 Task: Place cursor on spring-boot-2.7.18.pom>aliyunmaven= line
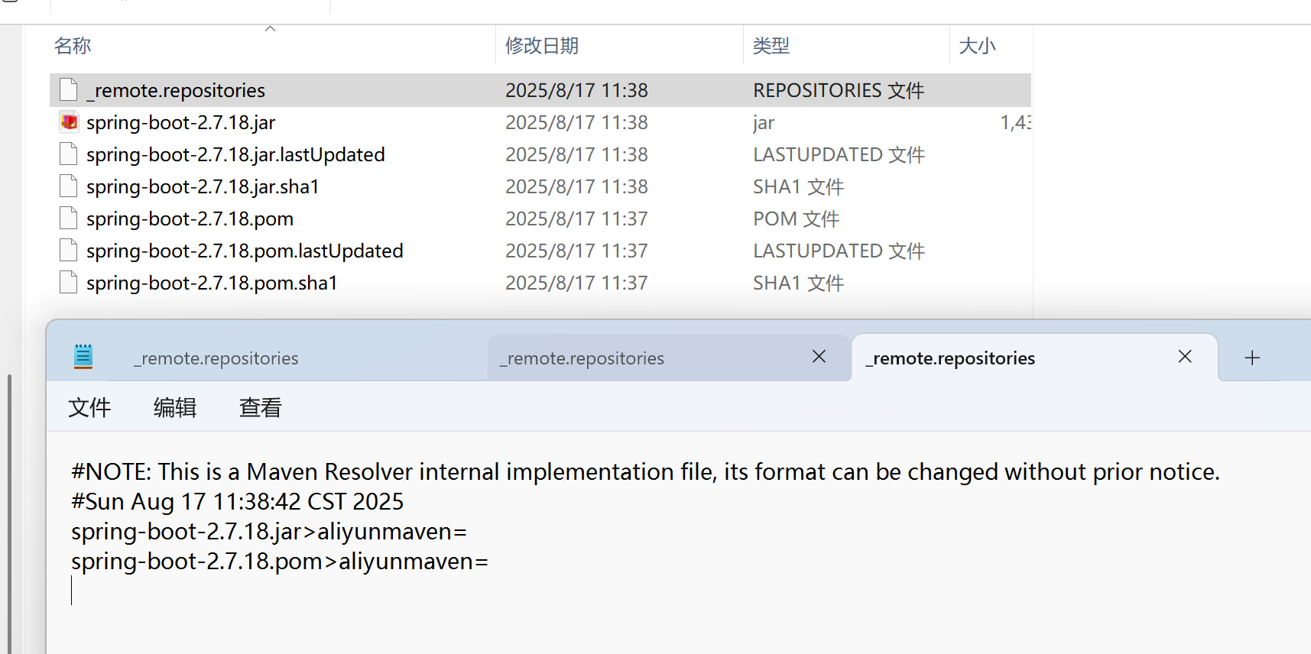[x=280, y=561]
